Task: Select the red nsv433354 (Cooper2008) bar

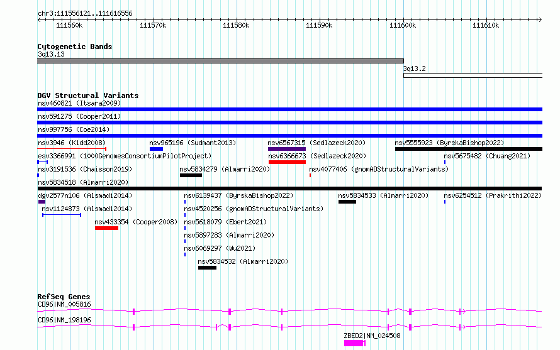Action: tap(106, 228)
